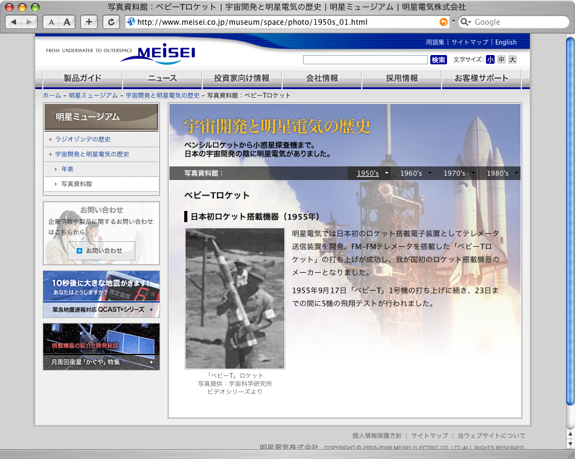
Task: Set font size to 中 (medium)
Action: point(501,59)
